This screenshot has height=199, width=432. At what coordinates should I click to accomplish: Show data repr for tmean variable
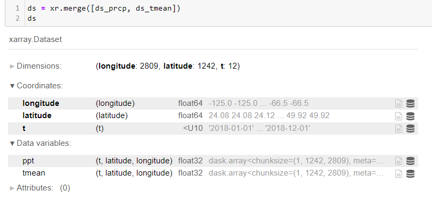point(410,173)
